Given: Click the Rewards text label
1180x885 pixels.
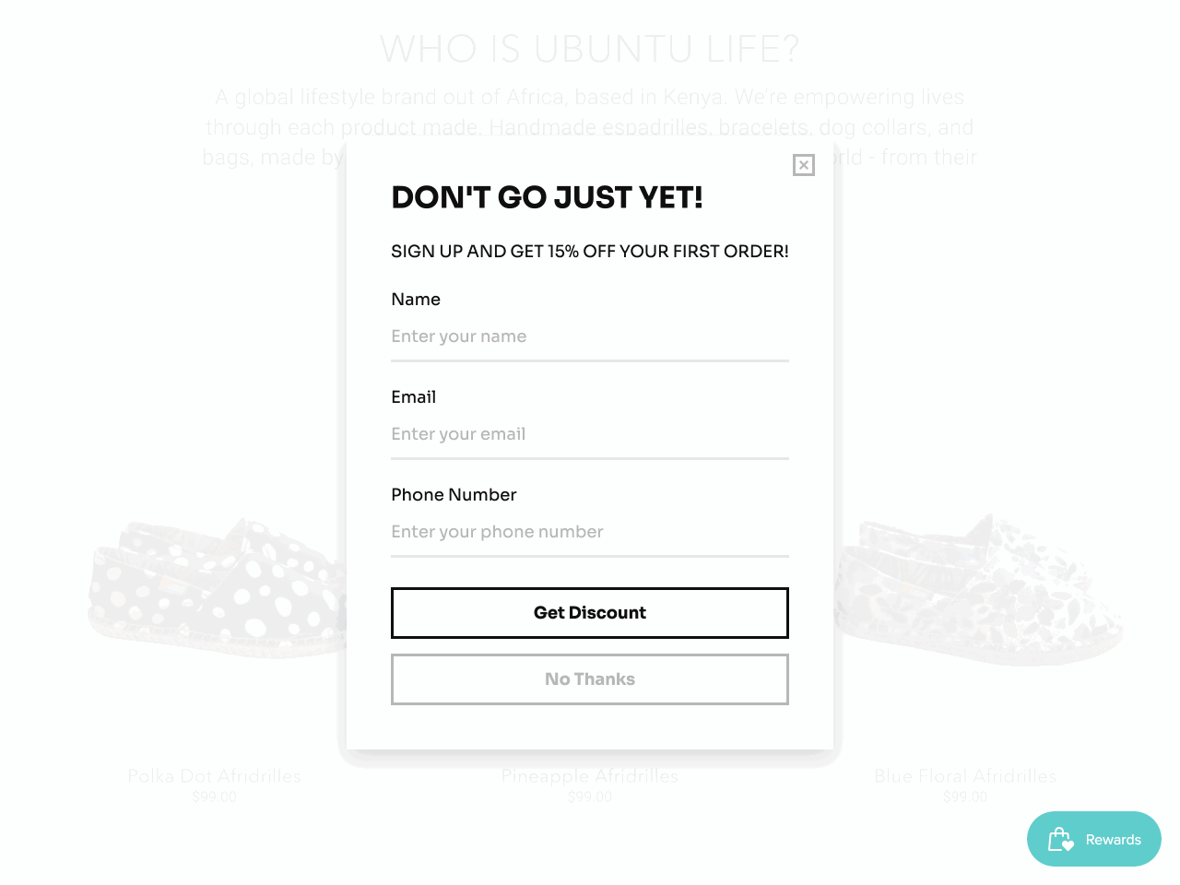Looking at the screenshot, I should point(1113,839).
